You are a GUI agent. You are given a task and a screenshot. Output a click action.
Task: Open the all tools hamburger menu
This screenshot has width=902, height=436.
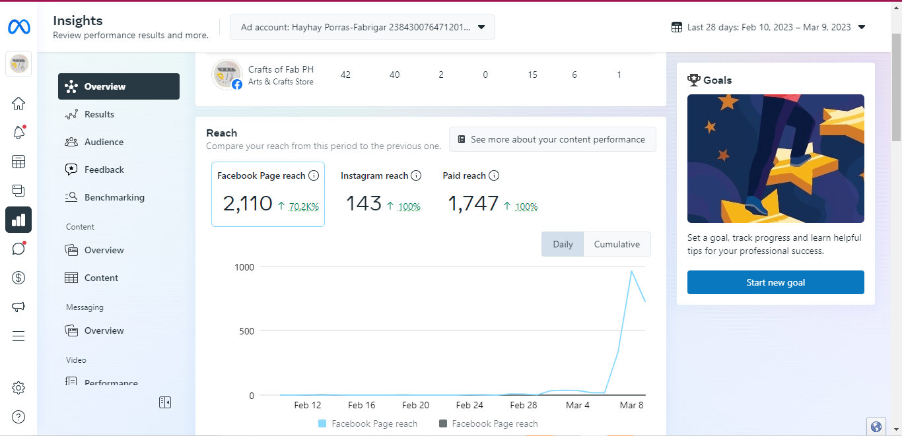[x=18, y=336]
